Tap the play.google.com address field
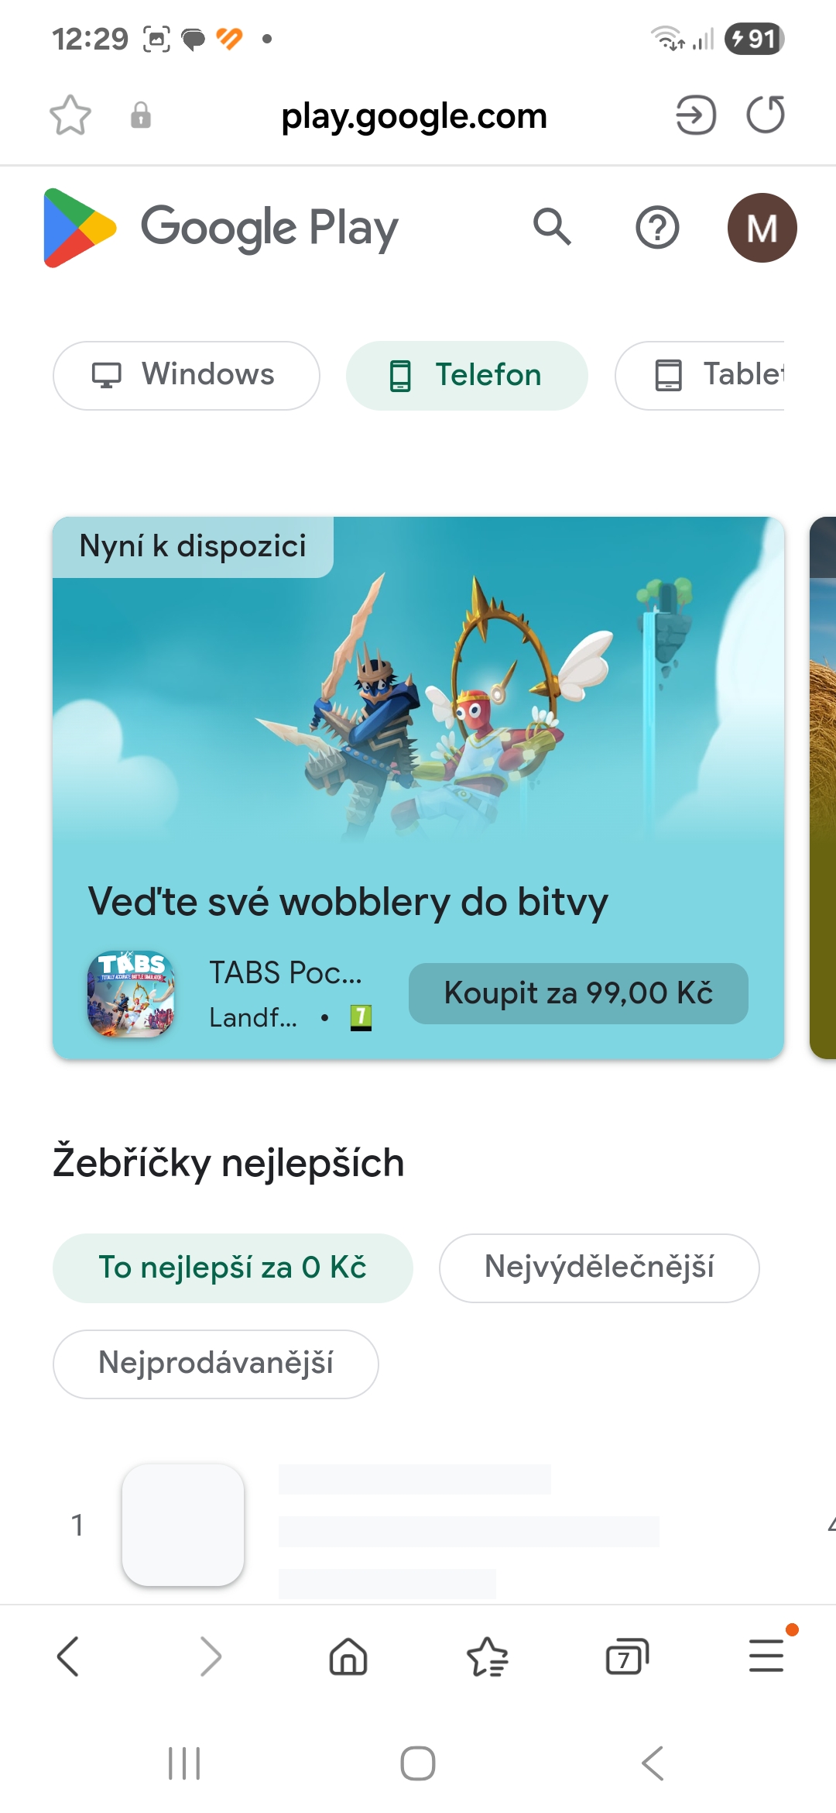 pos(414,116)
